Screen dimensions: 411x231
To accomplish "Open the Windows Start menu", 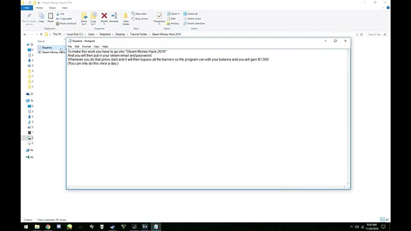I will (x=26, y=227).
